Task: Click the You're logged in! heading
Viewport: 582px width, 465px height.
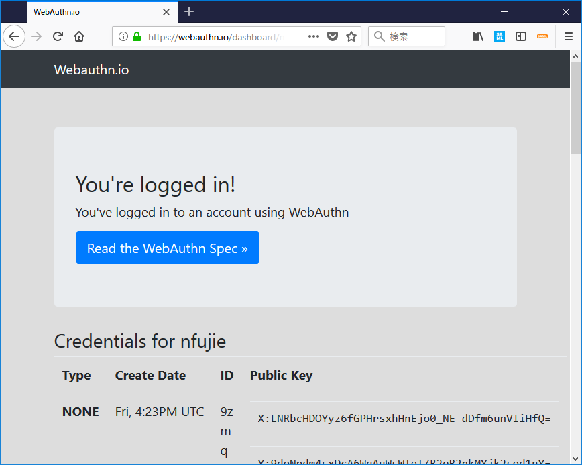Action: [x=155, y=185]
